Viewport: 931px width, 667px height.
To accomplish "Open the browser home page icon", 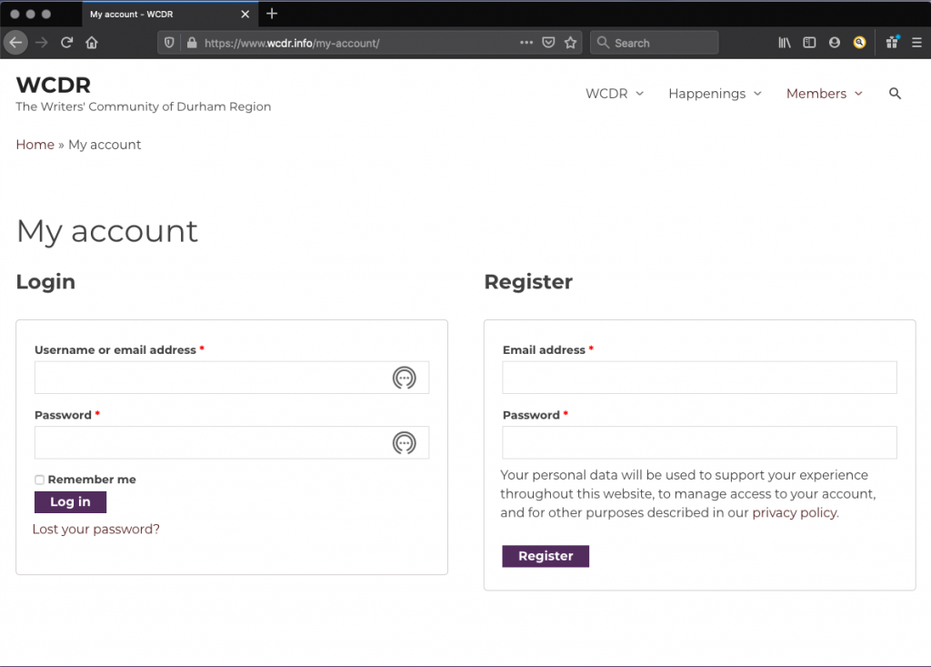I will point(92,43).
